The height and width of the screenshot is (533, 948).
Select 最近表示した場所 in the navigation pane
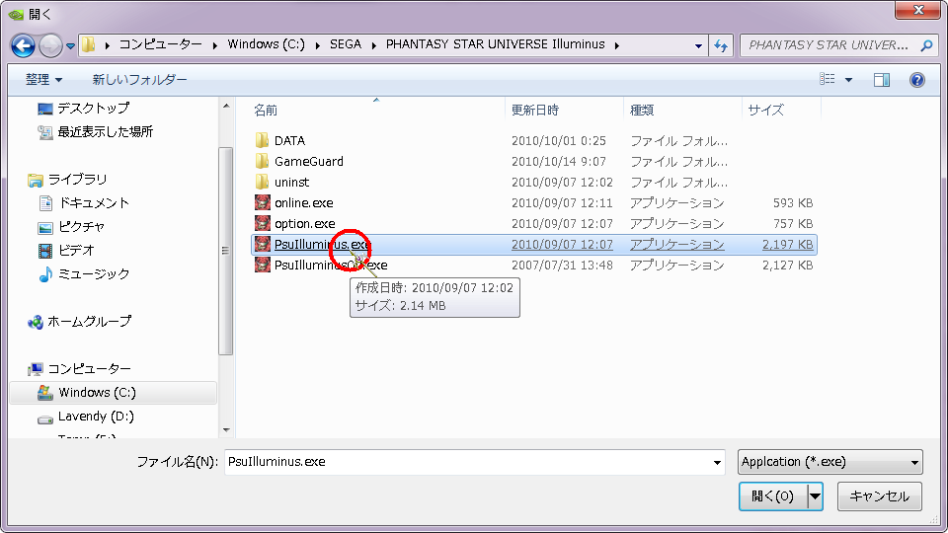[x=95, y=131]
